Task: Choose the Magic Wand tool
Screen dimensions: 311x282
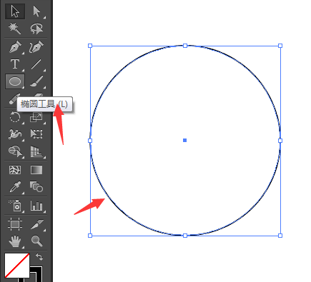Action: [15, 29]
